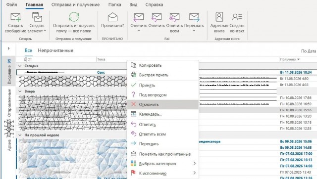Click the Секс subject text
This screenshot has width=317, height=179.
point(101,72)
